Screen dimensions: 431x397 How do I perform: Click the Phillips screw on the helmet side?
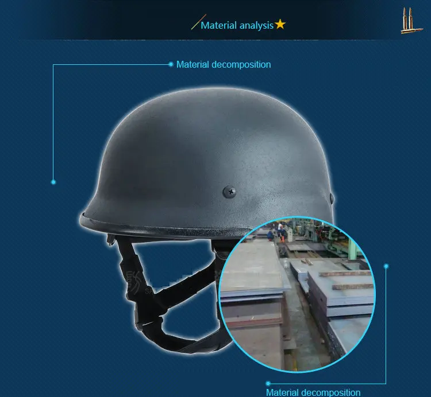click(229, 192)
